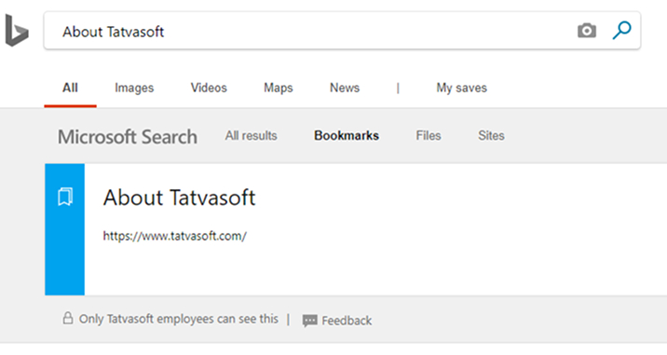Click the Feedback link
This screenshot has width=667, height=355.
tap(347, 321)
